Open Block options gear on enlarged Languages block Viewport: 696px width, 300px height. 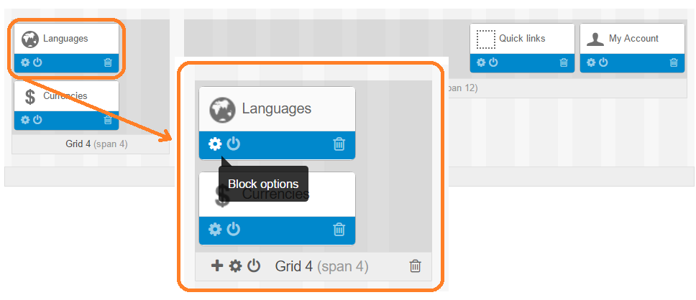[215, 144]
